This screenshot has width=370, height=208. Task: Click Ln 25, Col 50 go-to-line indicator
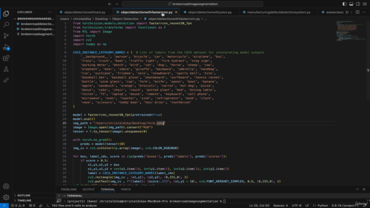259,206
